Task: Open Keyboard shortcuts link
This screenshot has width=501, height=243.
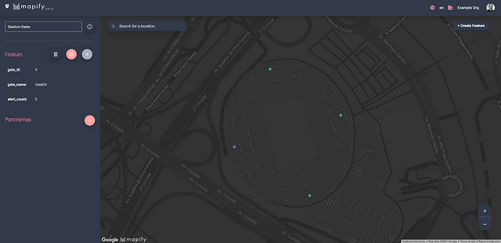Action: click(414, 242)
